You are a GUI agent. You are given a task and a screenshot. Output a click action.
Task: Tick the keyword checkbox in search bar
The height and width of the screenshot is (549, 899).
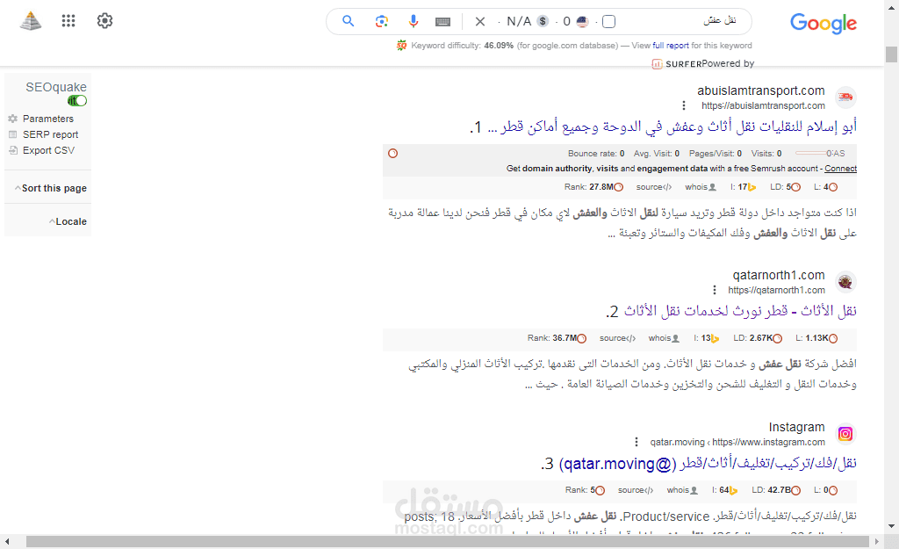click(x=609, y=22)
